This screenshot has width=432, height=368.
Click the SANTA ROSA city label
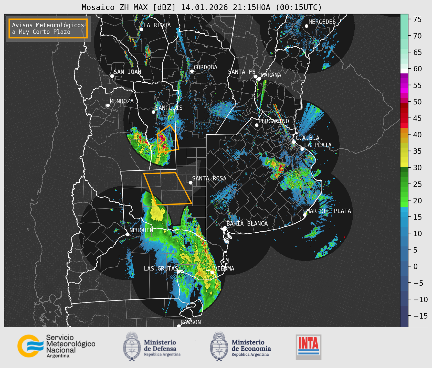[x=209, y=178]
